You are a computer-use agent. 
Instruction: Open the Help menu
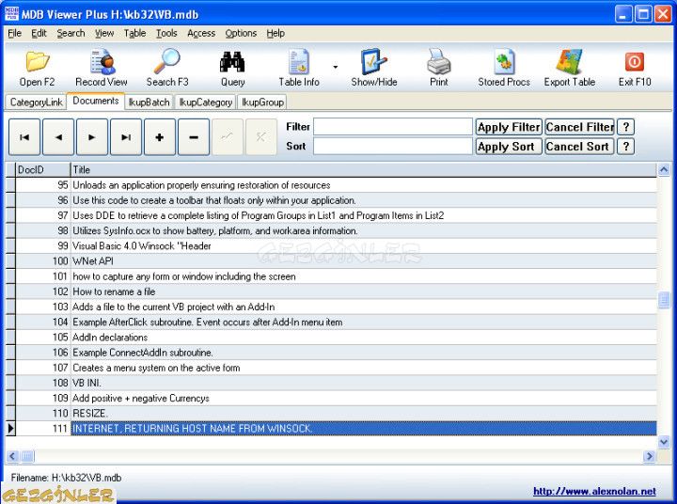coord(276,33)
